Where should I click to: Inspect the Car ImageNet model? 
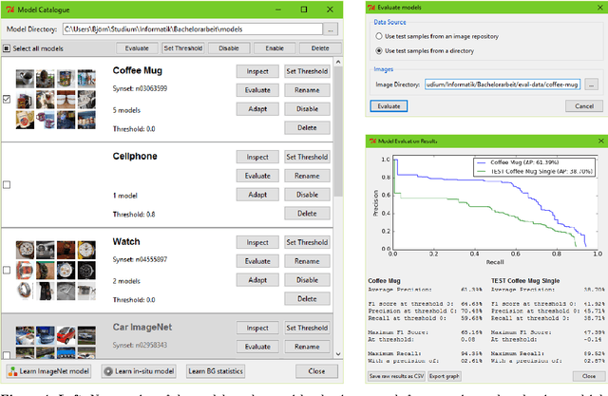point(257,328)
